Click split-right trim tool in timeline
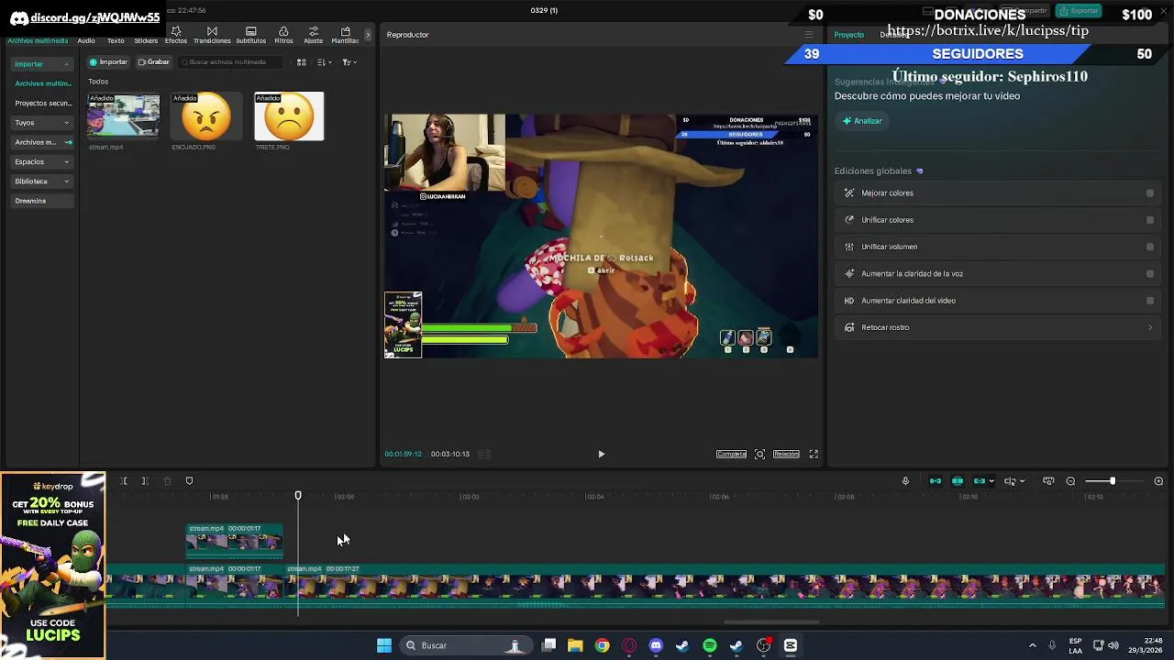The image size is (1174, 660). click(x=145, y=481)
